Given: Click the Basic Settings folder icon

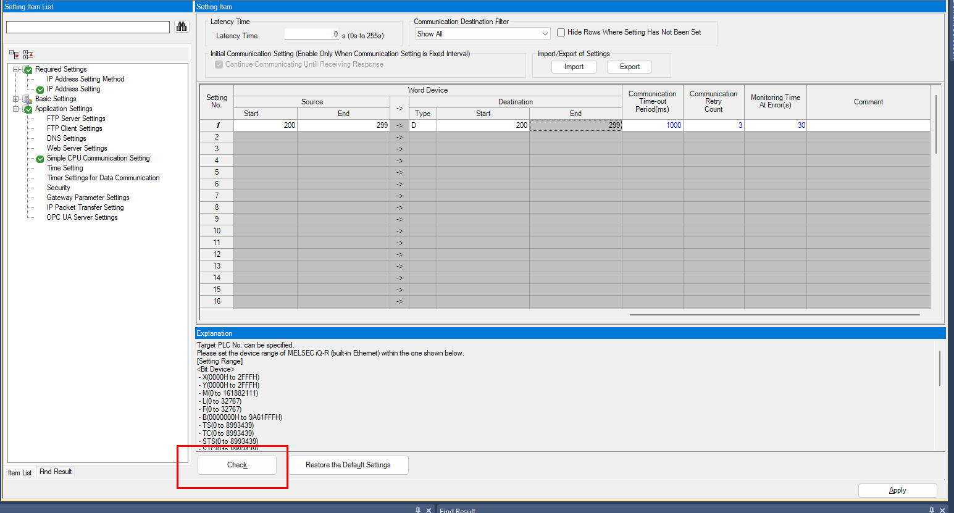Looking at the screenshot, I should tap(27, 99).
